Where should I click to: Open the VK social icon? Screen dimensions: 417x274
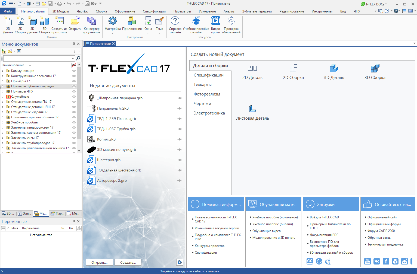(377, 261)
